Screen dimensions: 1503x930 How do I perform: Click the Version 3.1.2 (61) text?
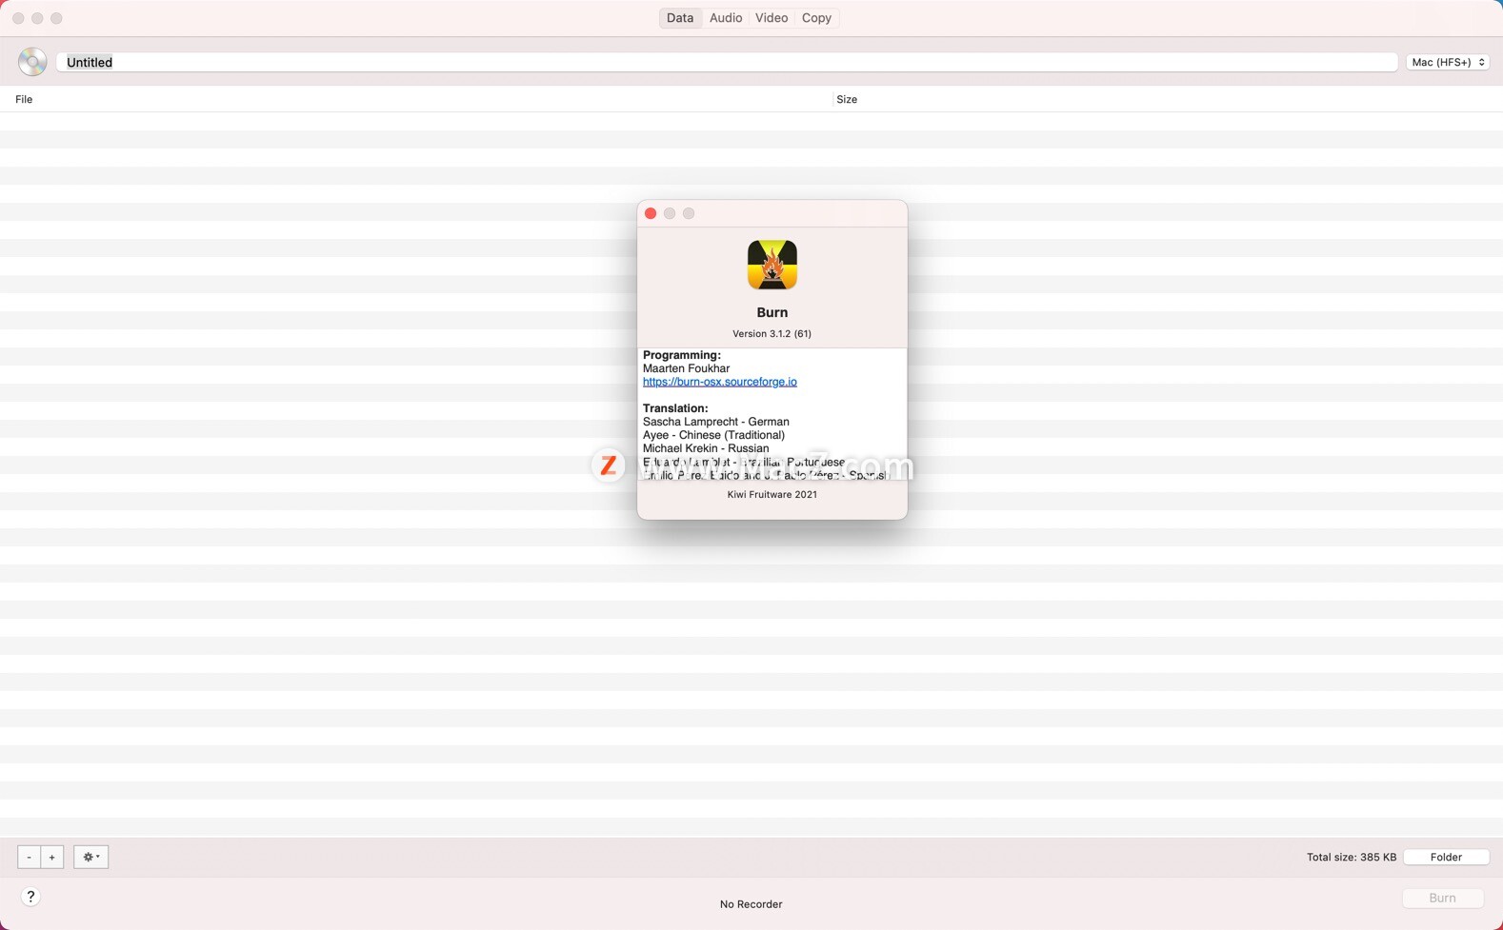[772, 334]
